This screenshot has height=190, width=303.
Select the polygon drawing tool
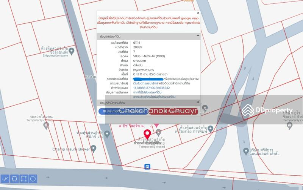(x=14, y=178)
